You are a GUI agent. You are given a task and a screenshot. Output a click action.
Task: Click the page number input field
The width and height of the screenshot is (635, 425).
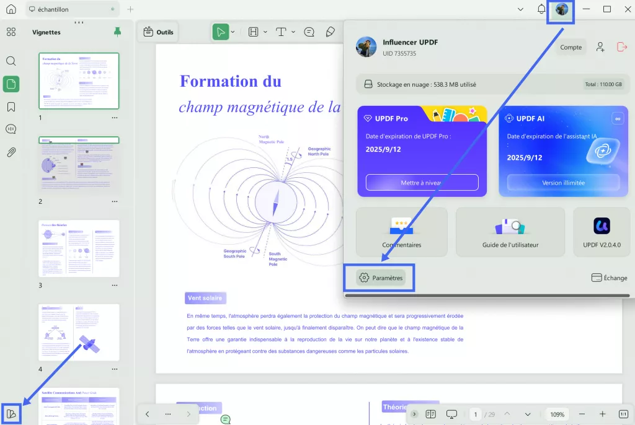[x=475, y=414]
